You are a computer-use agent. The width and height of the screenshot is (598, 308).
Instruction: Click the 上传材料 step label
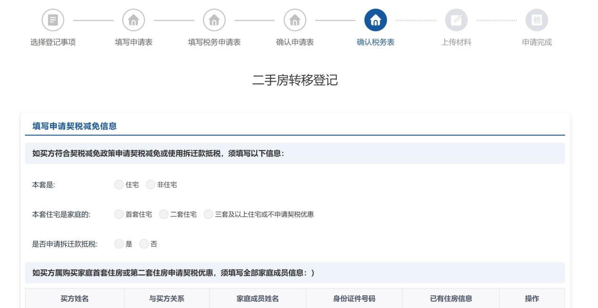point(456,42)
